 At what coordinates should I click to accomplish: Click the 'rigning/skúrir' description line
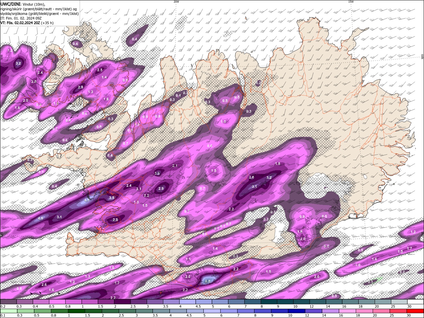39,9
